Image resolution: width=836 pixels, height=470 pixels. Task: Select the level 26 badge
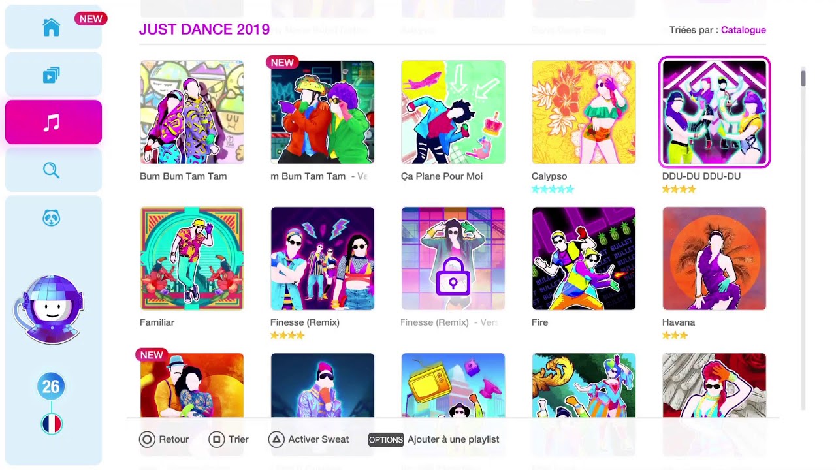click(x=51, y=387)
